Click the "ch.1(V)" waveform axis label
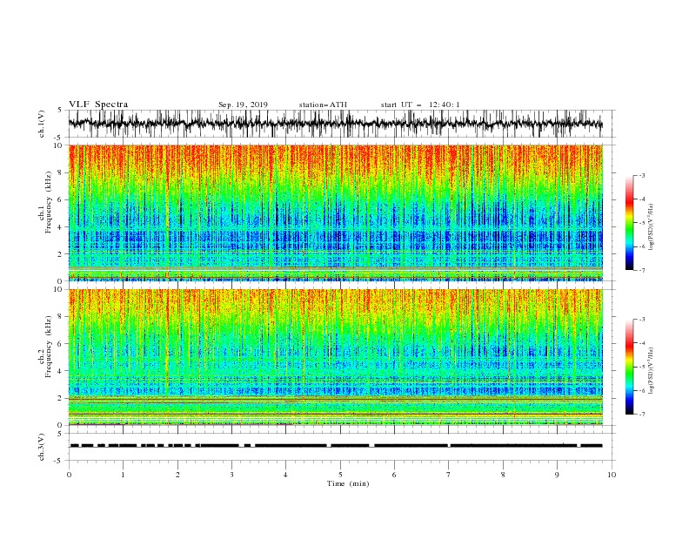 point(42,124)
